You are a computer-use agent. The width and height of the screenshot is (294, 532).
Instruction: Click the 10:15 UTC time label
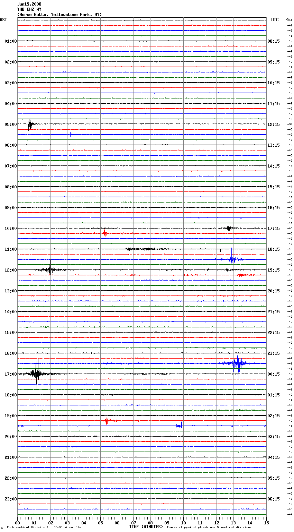tap(274, 83)
